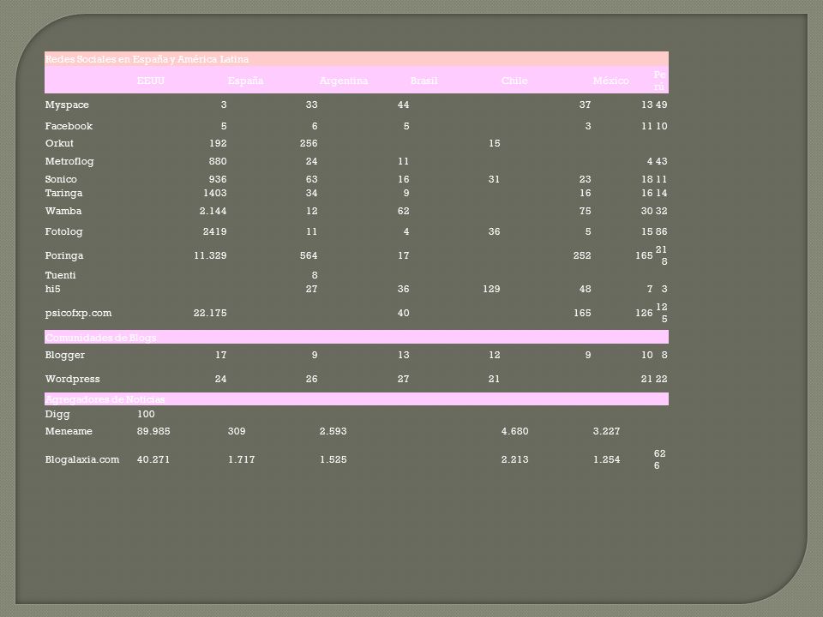Select the Chile column header
823x617 pixels.
pyautogui.click(x=514, y=81)
